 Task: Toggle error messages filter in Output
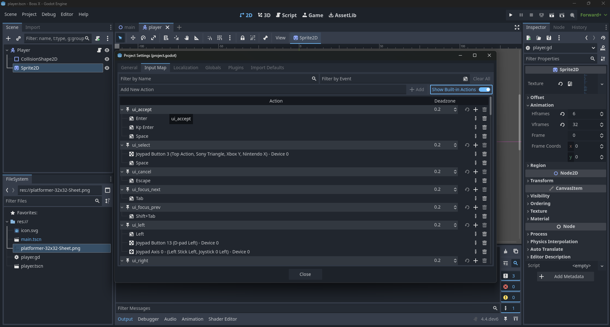510,287
